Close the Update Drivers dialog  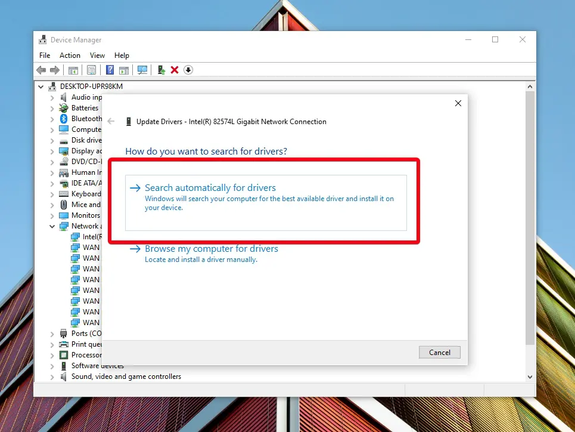pyautogui.click(x=458, y=103)
